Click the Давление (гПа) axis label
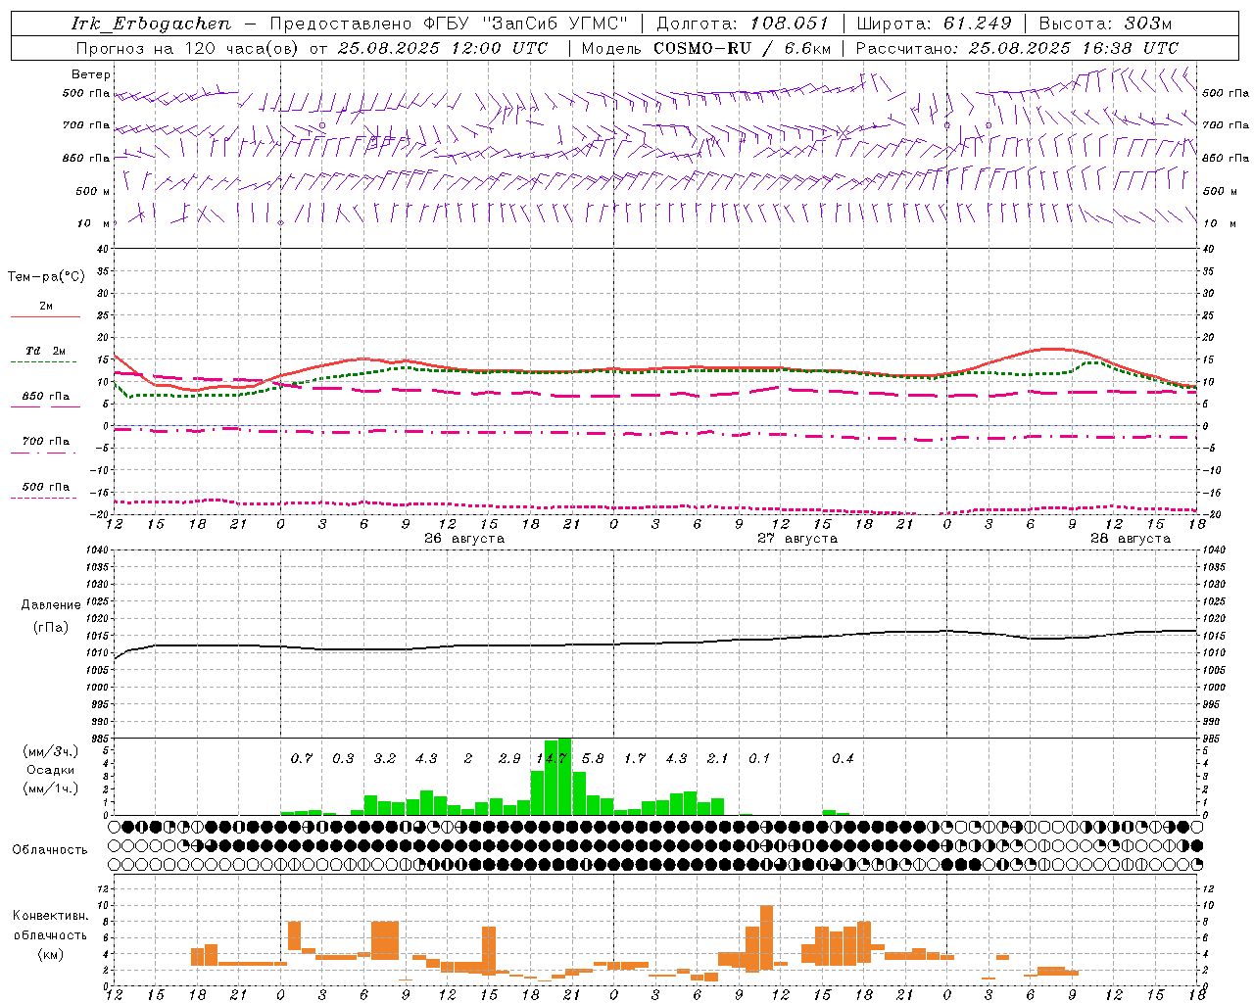 pyautogui.click(x=51, y=616)
